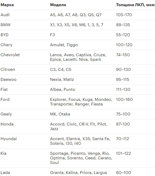
Task: Select the Lada thickness value 60–100
Action: pos(124,173)
